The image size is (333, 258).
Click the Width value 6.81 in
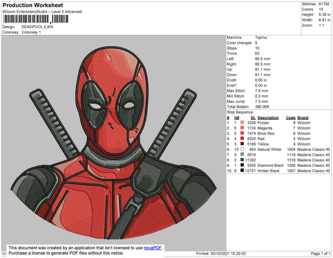coord(324,20)
